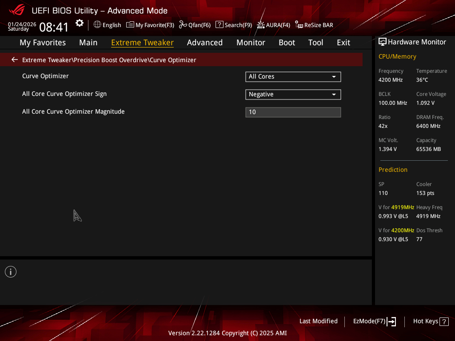This screenshot has height=341, width=455.
Task: Click the Prediction section heading
Action: [x=393, y=170]
